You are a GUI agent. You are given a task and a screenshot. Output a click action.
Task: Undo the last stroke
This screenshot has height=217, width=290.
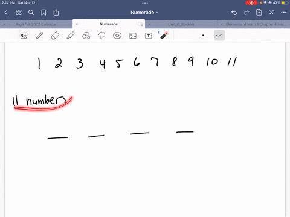[x=234, y=13]
